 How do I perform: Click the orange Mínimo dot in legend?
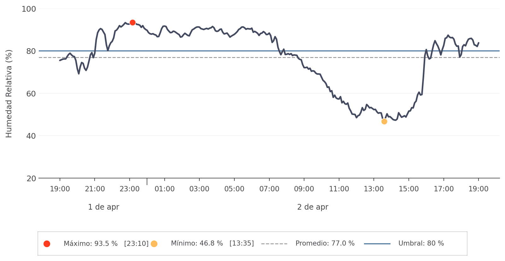coord(154,244)
